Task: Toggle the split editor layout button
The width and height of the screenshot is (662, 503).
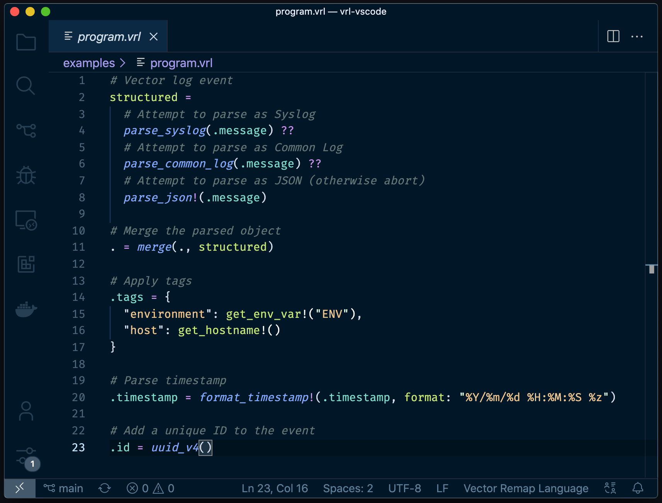Action: 613,36
